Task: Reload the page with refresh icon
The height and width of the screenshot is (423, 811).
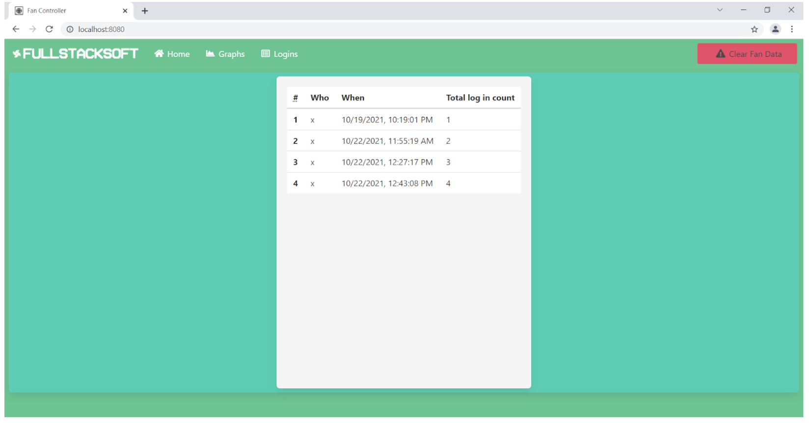Action: tap(49, 29)
